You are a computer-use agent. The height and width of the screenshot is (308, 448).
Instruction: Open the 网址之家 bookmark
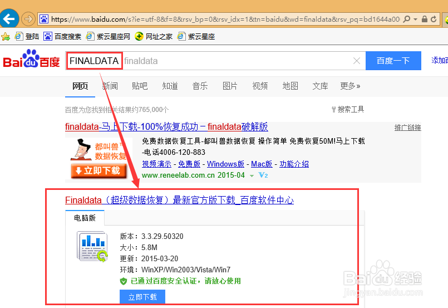coord(154,36)
